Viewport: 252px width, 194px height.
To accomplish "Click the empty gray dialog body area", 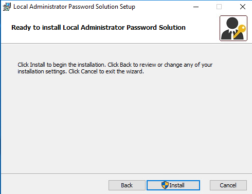I will (126, 123).
